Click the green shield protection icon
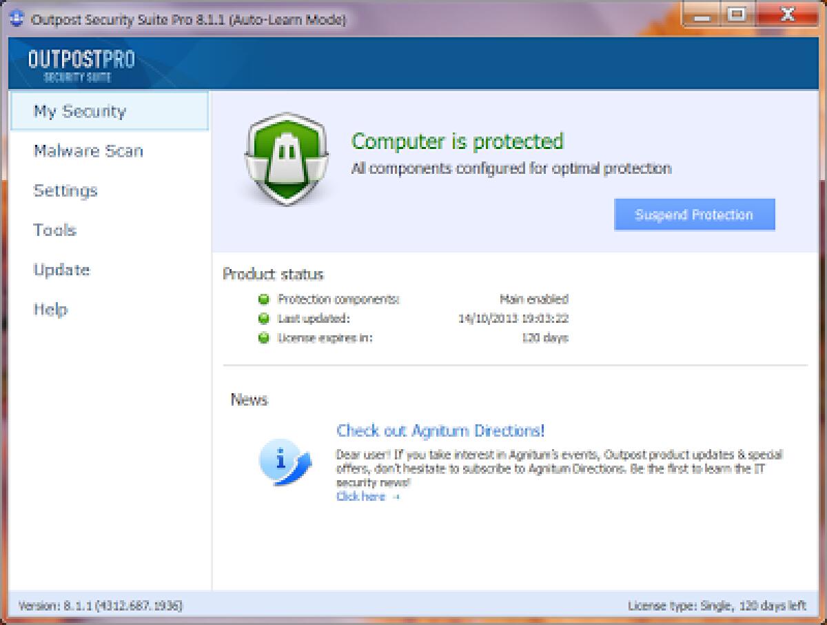The image size is (827, 625). tap(285, 158)
